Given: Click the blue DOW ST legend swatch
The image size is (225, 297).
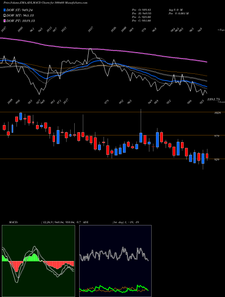Looking at the screenshot, I should tap(4, 10).
